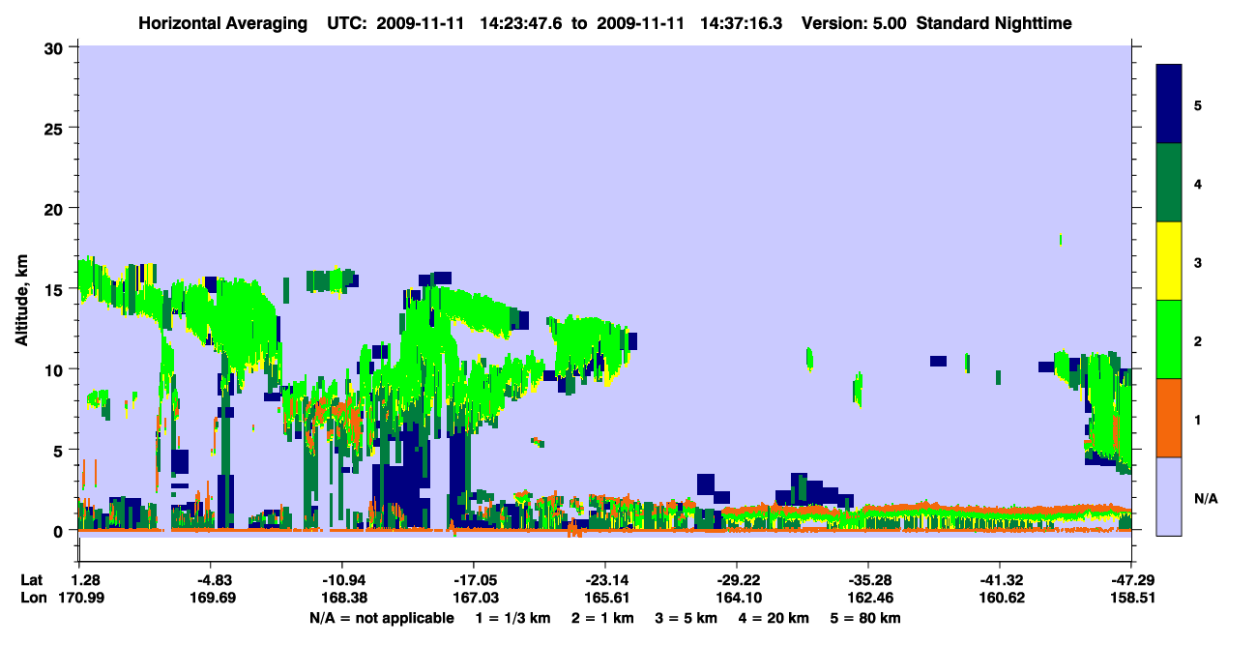Click the colorbar label 1
The width and height of the screenshot is (1257, 645).
[x=1198, y=419]
